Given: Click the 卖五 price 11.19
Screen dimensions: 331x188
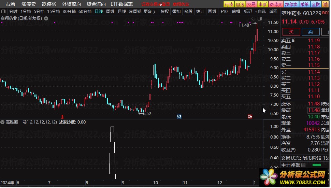Looking at the screenshot, I should point(314,41).
